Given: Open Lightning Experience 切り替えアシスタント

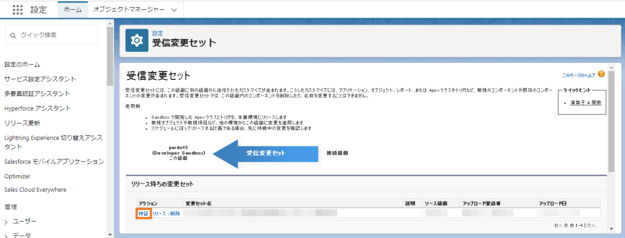Looking at the screenshot, I should point(53,142).
